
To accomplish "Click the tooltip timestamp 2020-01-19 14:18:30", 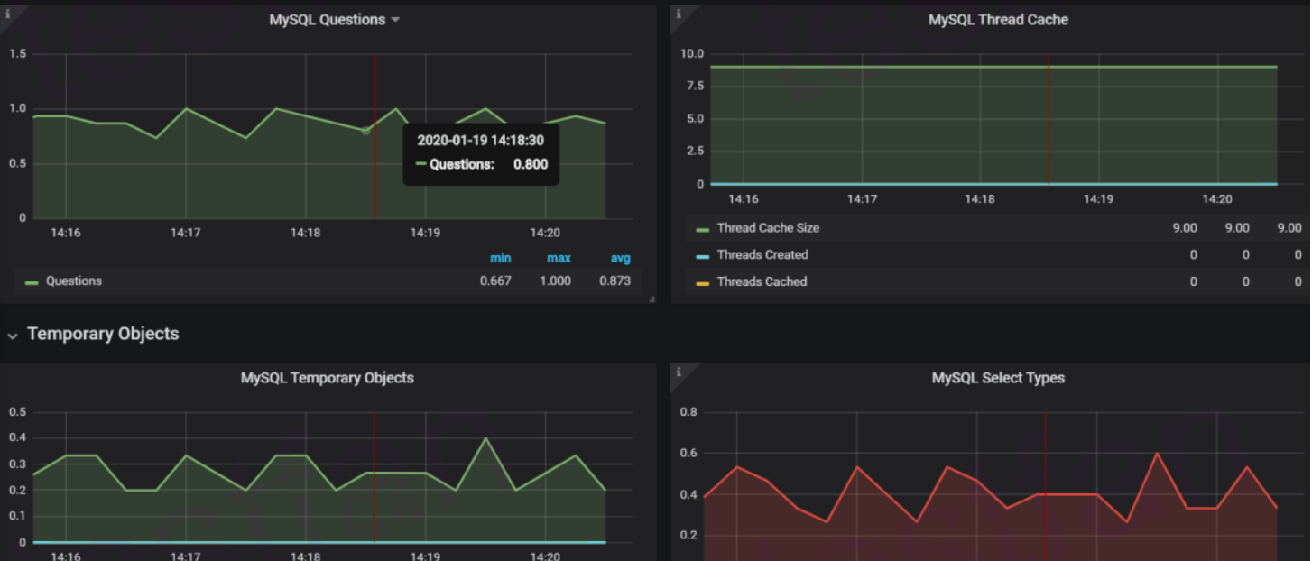I will [481, 141].
